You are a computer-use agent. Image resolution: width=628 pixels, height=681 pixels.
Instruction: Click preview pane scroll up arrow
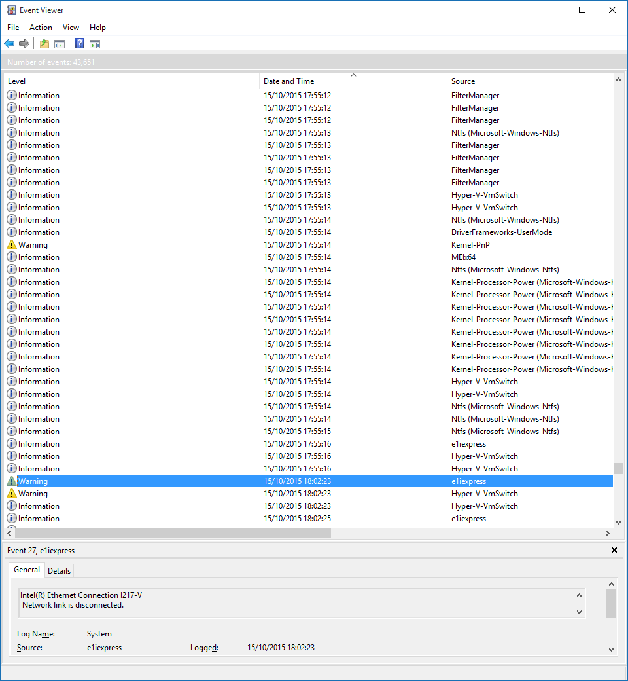(x=611, y=584)
